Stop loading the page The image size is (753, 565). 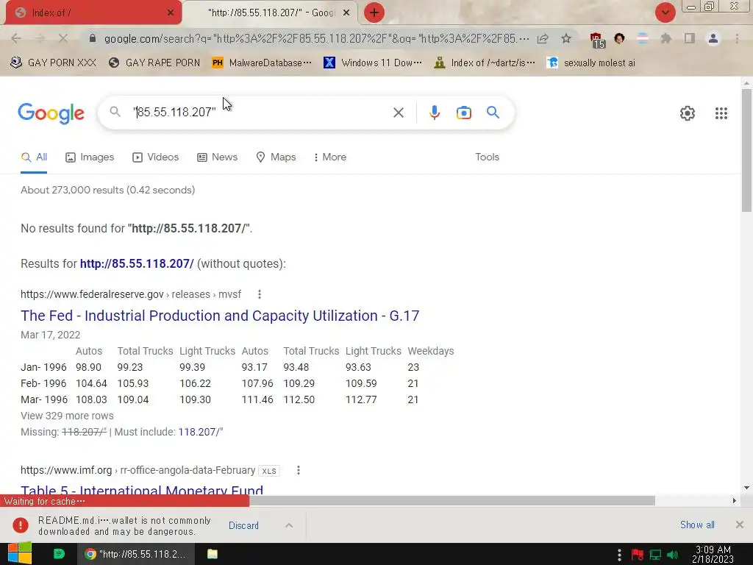tap(63, 38)
